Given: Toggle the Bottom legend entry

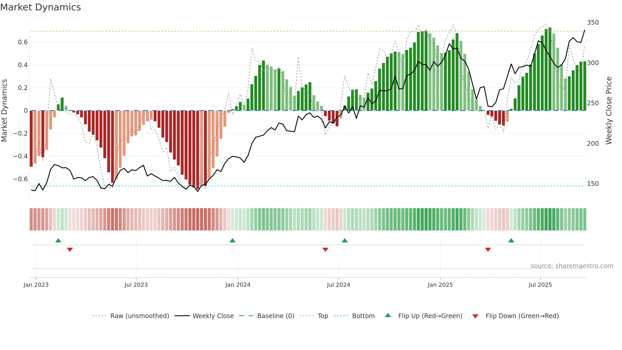Looking at the screenshot, I should 354,316.
